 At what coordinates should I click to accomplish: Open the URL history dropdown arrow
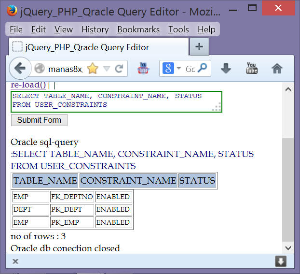tap(107, 69)
